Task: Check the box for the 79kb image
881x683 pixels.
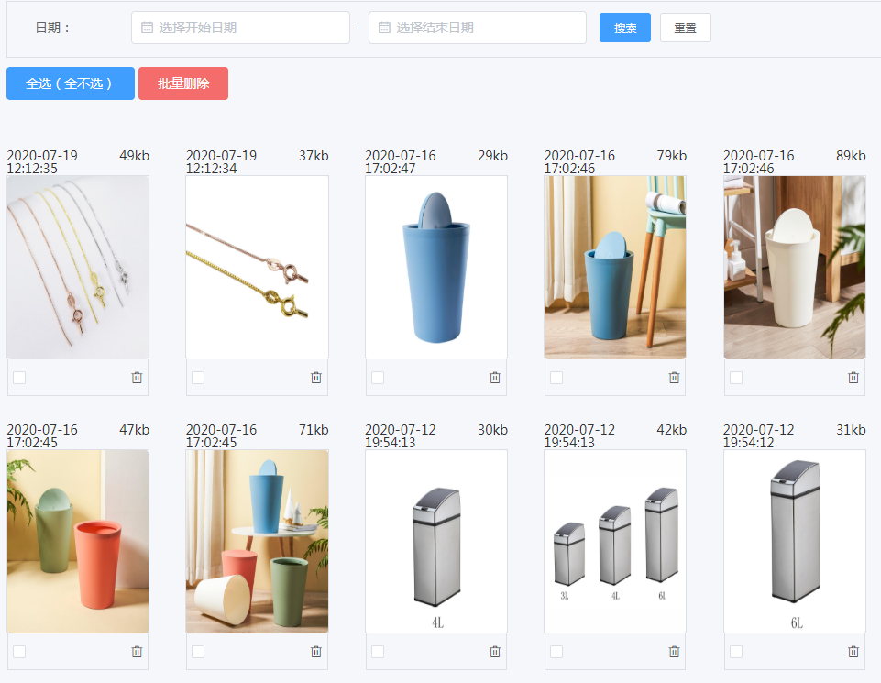Action: 556,378
